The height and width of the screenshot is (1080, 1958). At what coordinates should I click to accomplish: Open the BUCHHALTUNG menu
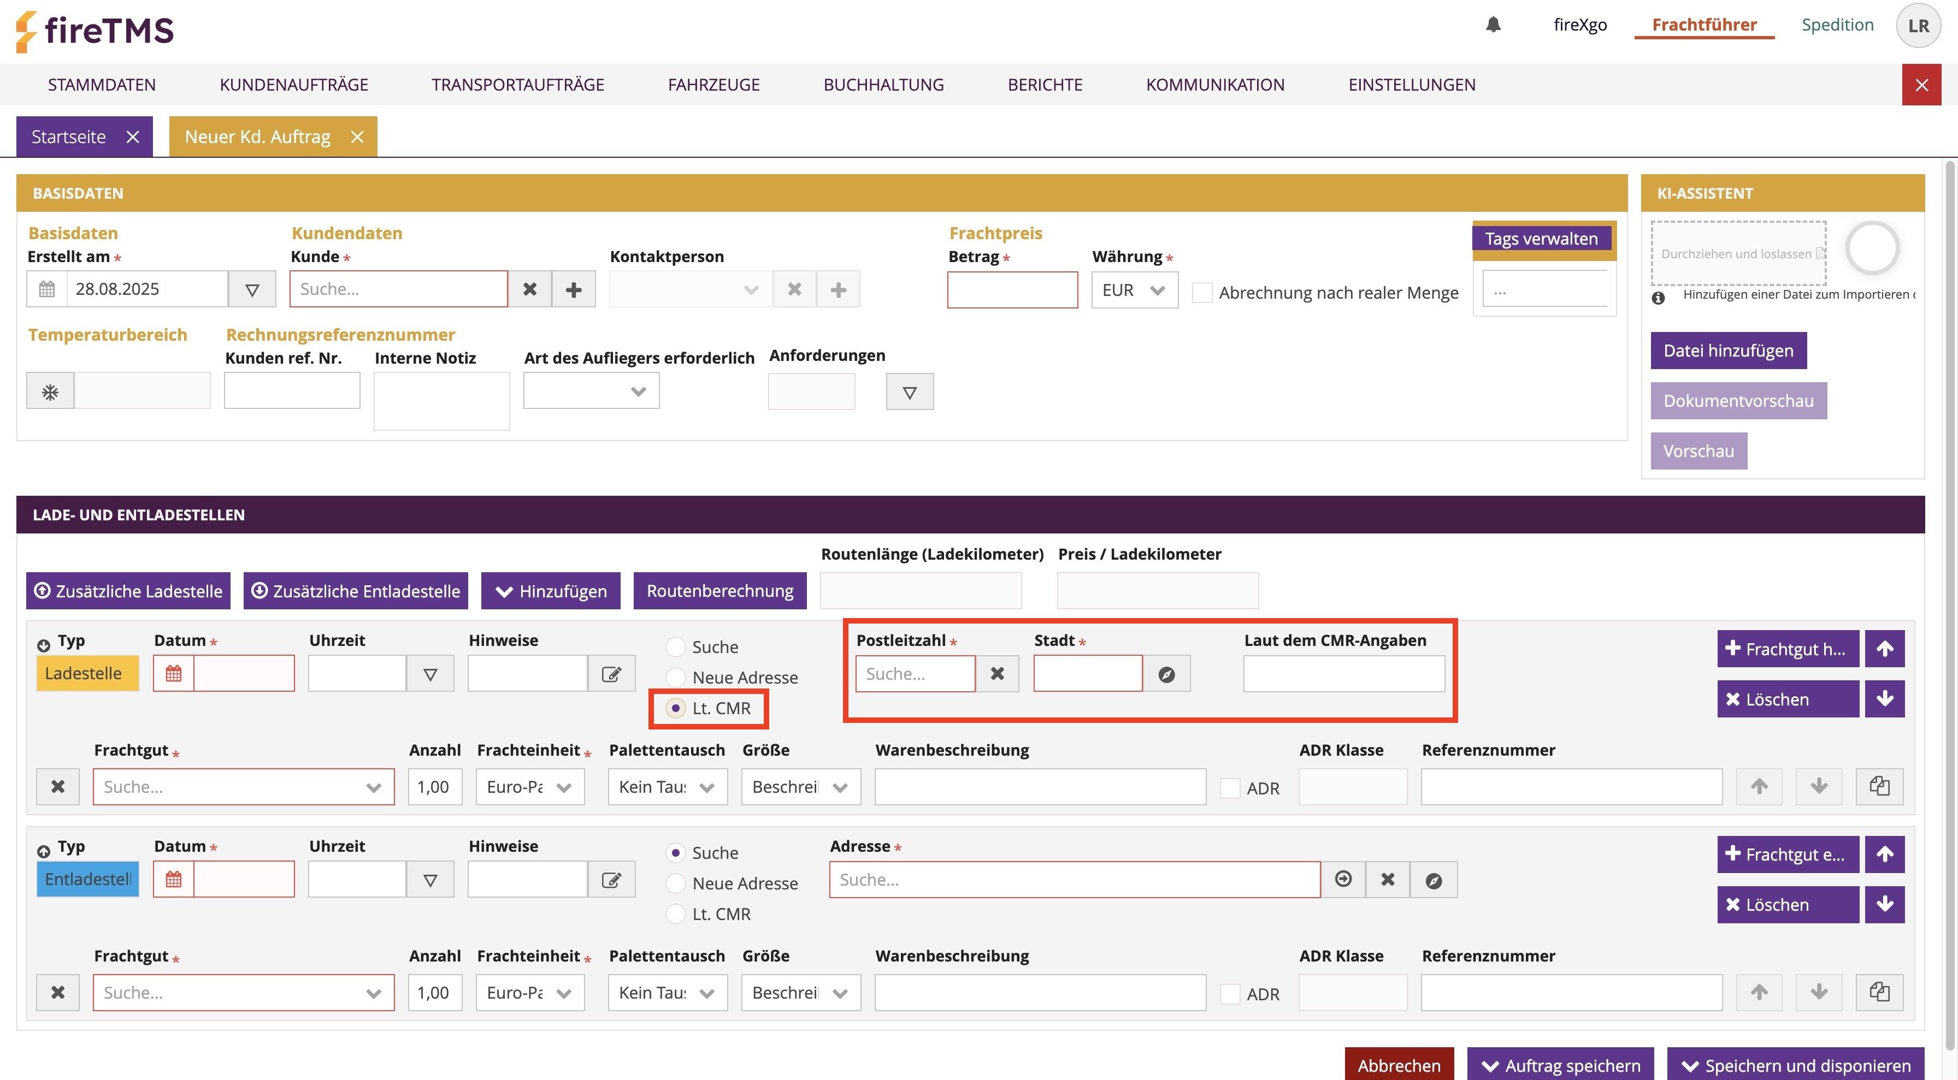pyautogui.click(x=883, y=85)
